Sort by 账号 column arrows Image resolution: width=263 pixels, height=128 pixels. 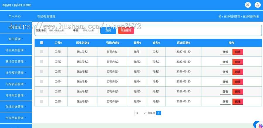point(140,43)
